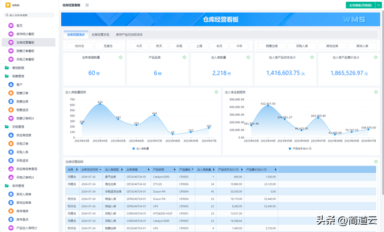Click info icon on 产品品类 card
The width and height of the screenshot is (384, 232).
pyautogui.click(x=184, y=58)
